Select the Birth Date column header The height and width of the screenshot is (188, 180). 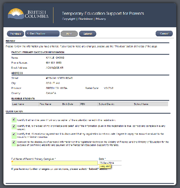point(67,104)
